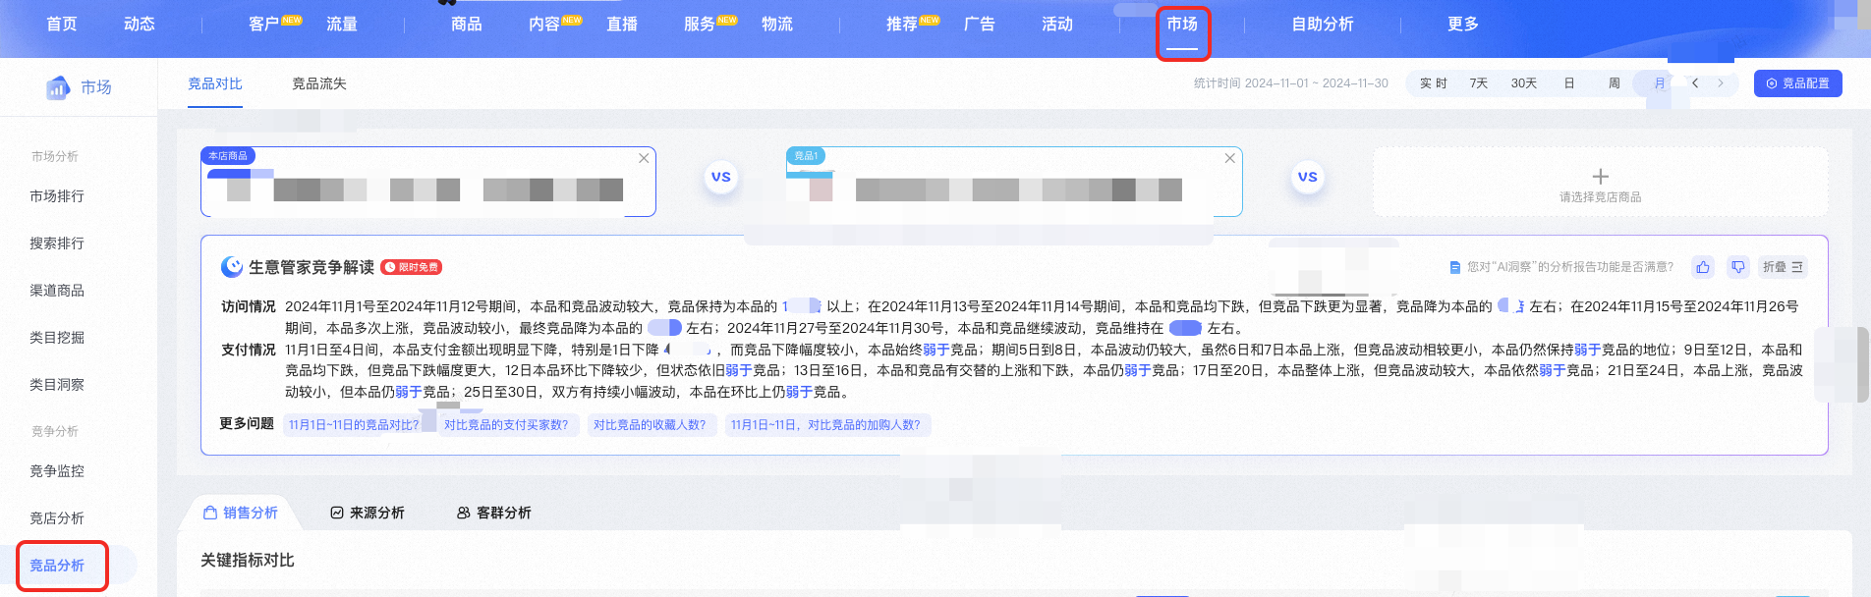Image resolution: width=1871 pixels, height=597 pixels.
Task: Go to next period with right chevron
Action: point(1721,83)
